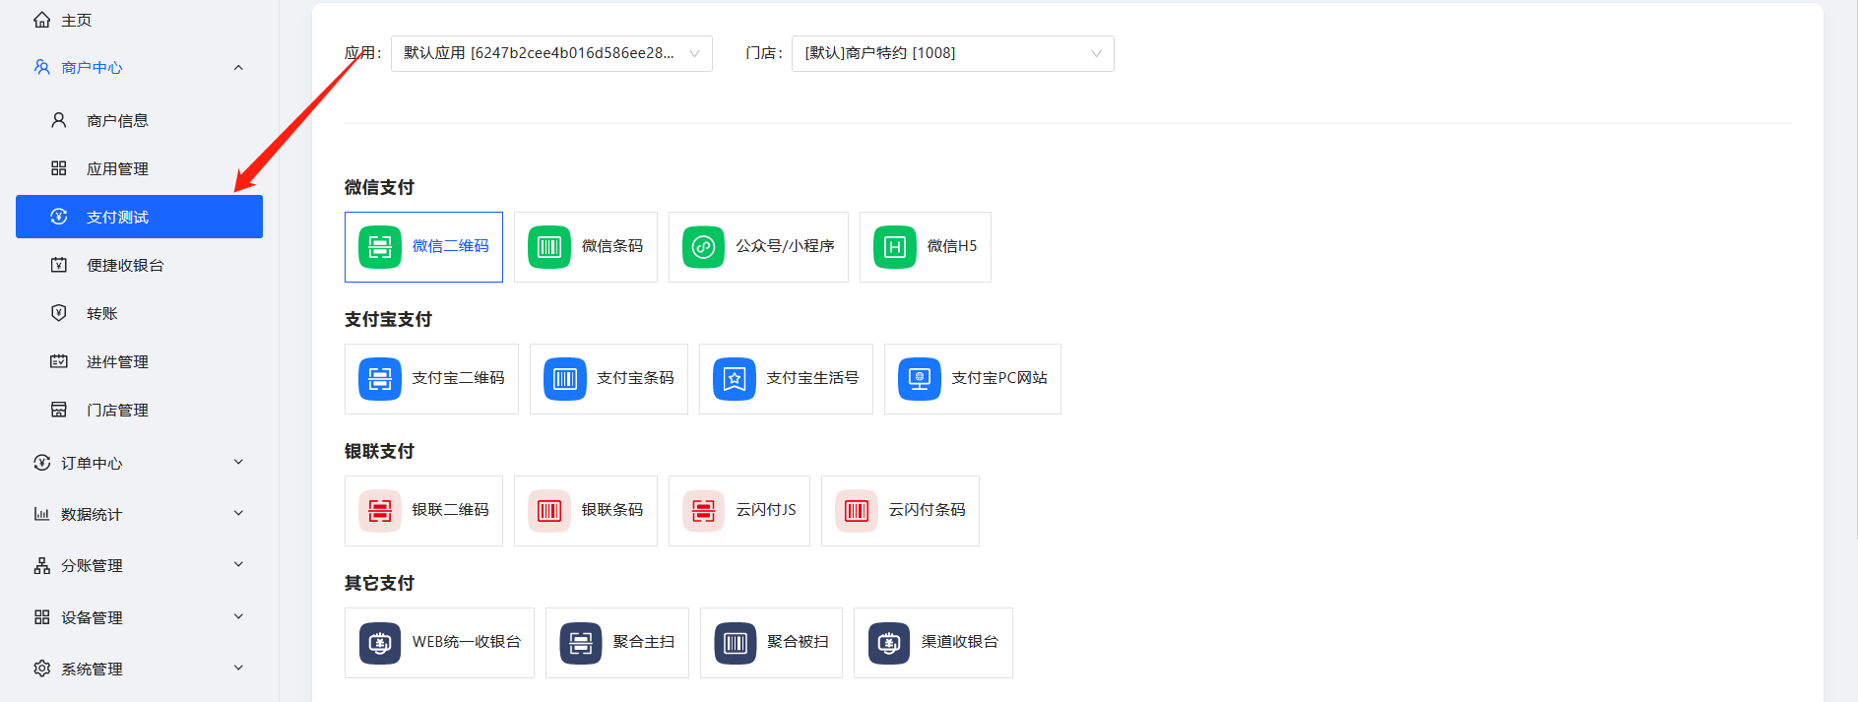Image resolution: width=1858 pixels, height=702 pixels.
Task: Choose 银联二维码 payment label
Action: (450, 510)
